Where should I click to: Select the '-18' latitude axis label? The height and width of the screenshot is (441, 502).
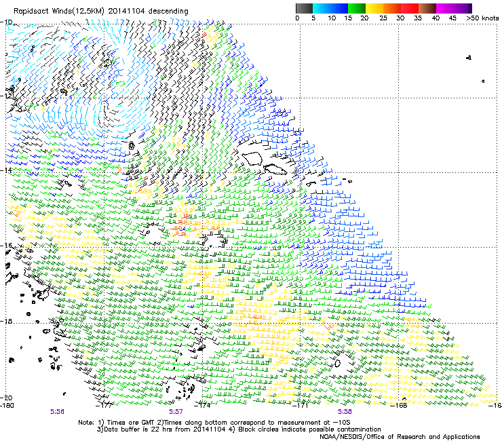click(x=6, y=321)
